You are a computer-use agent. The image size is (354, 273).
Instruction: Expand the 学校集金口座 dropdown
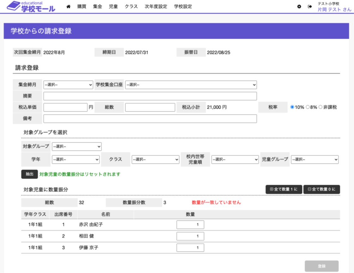click(191, 85)
